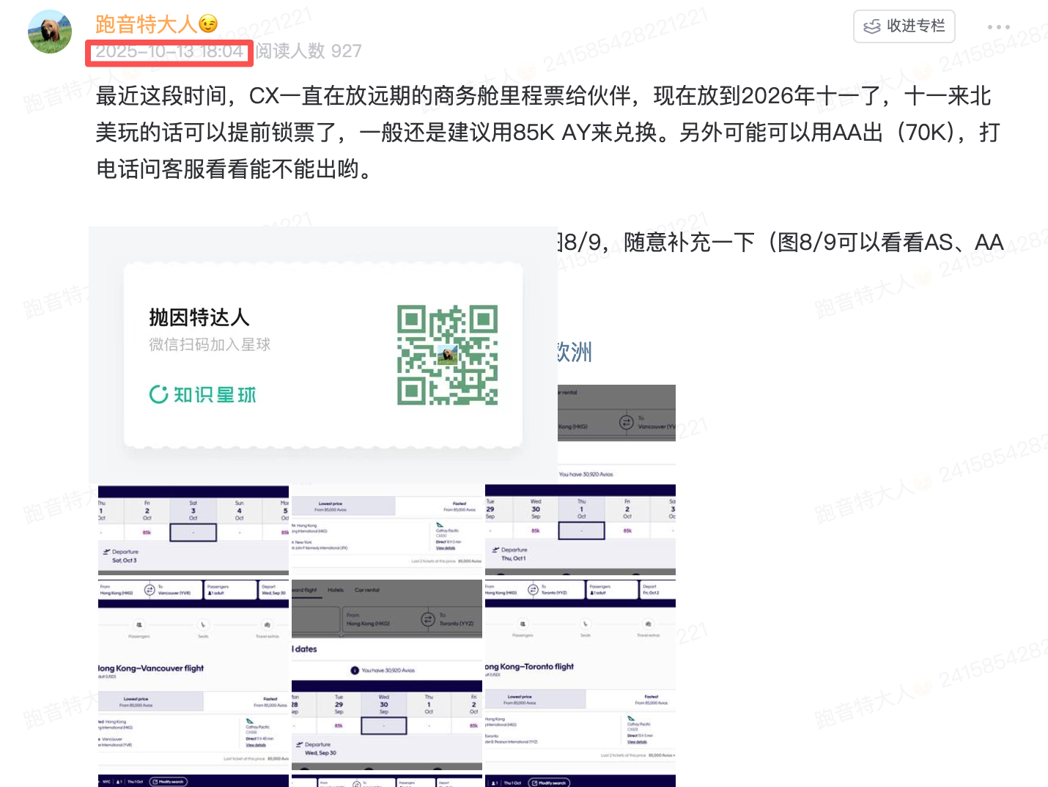1048x787 pixels.
Task: Click the 微信扫码加入星球 caption
Action: click(210, 344)
